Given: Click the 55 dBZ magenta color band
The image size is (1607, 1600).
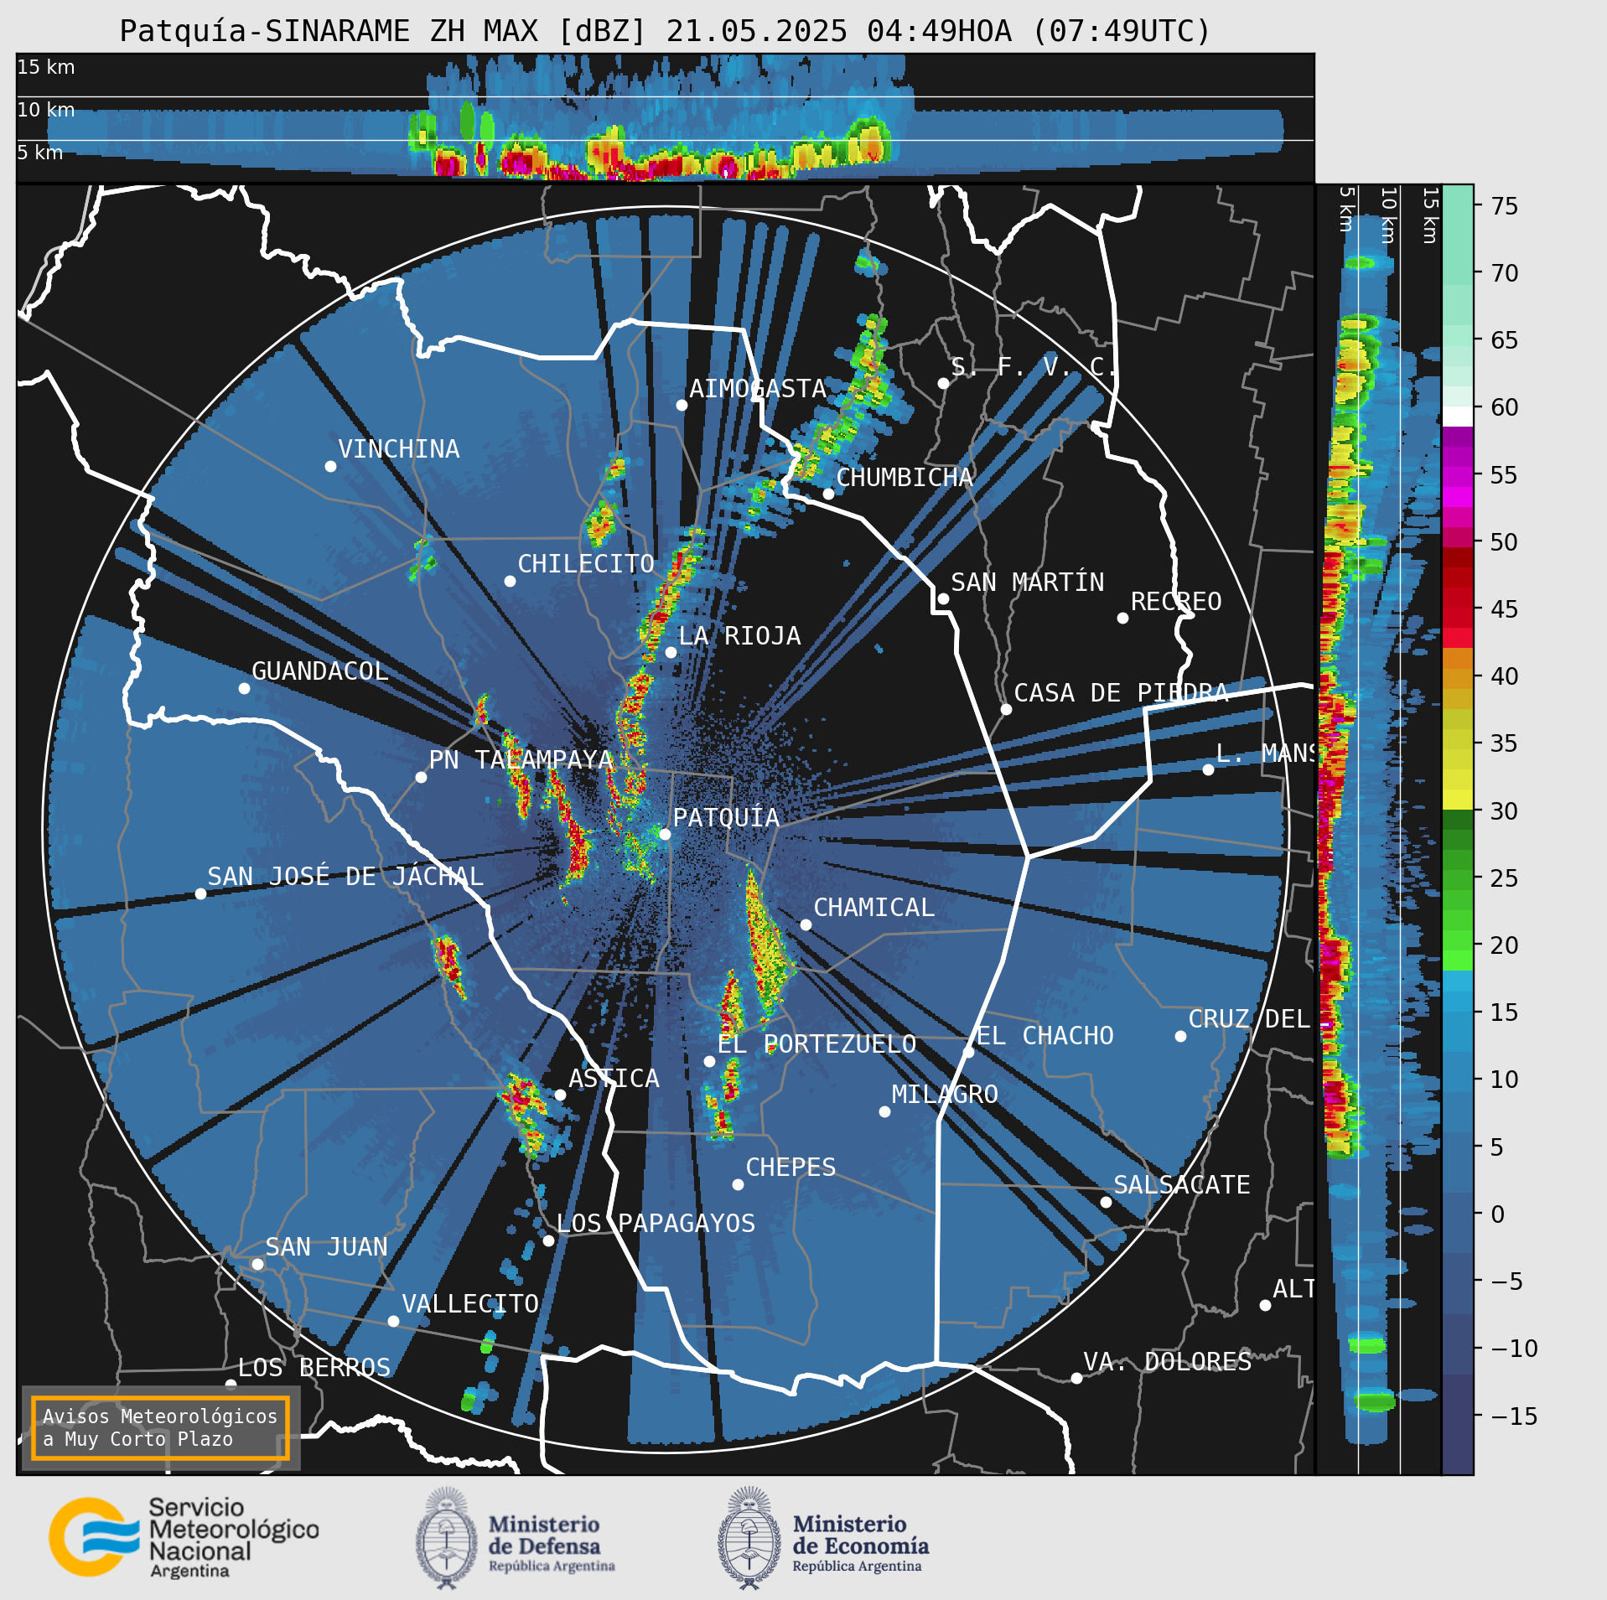Looking at the screenshot, I should (1458, 477).
